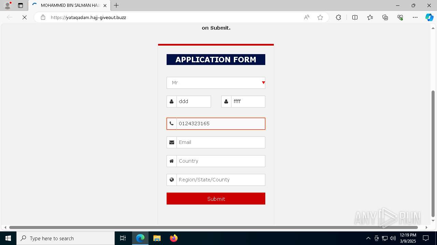
Task: View site information lock icon
Action: (43, 17)
